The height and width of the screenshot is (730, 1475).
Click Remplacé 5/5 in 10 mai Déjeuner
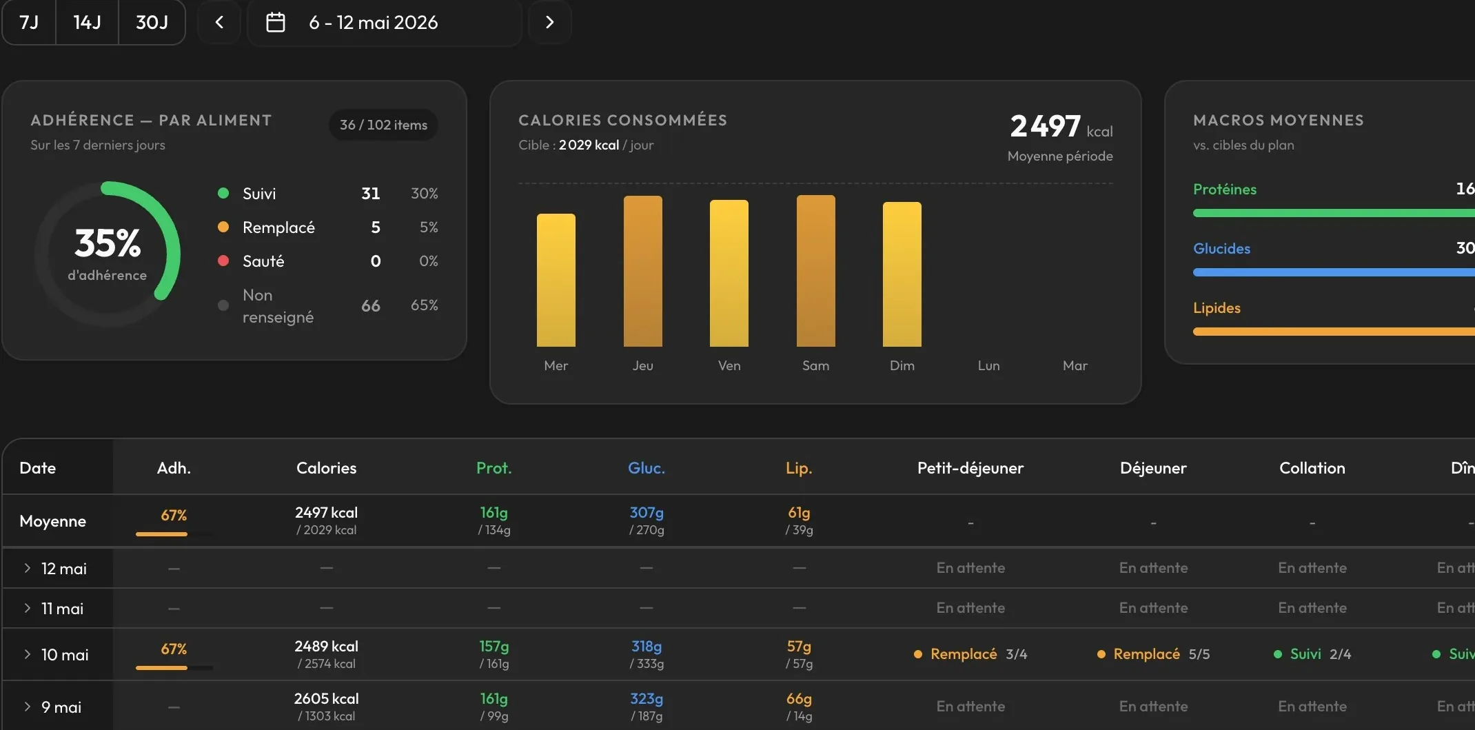click(1154, 654)
